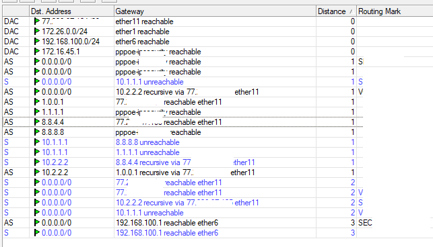Click the route icon next to 1.0.0.1
Screen dimensions: 433x247
(37, 102)
